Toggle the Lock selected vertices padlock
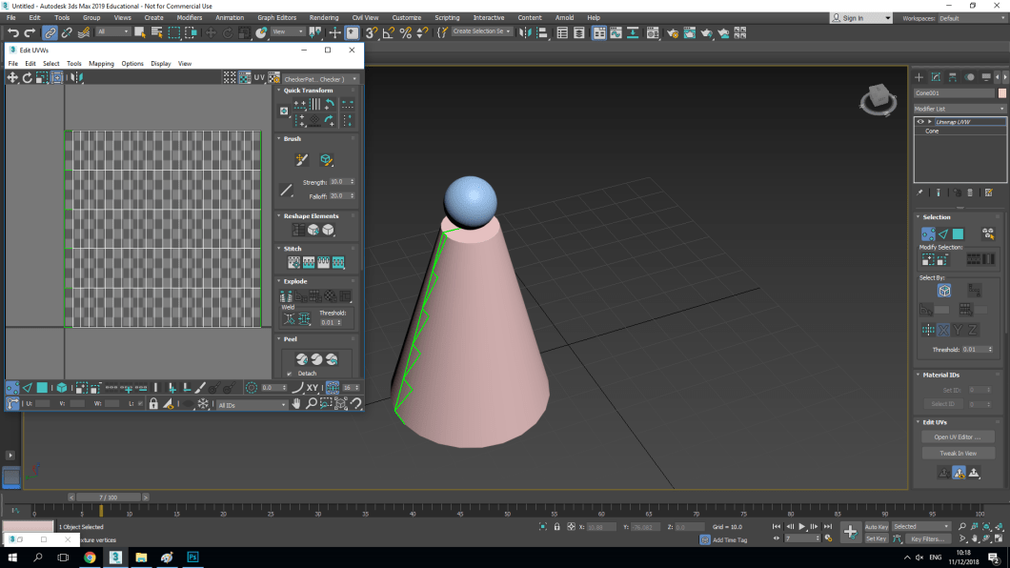Viewport: 1010px width, 568px height. (x=153, y=403)
